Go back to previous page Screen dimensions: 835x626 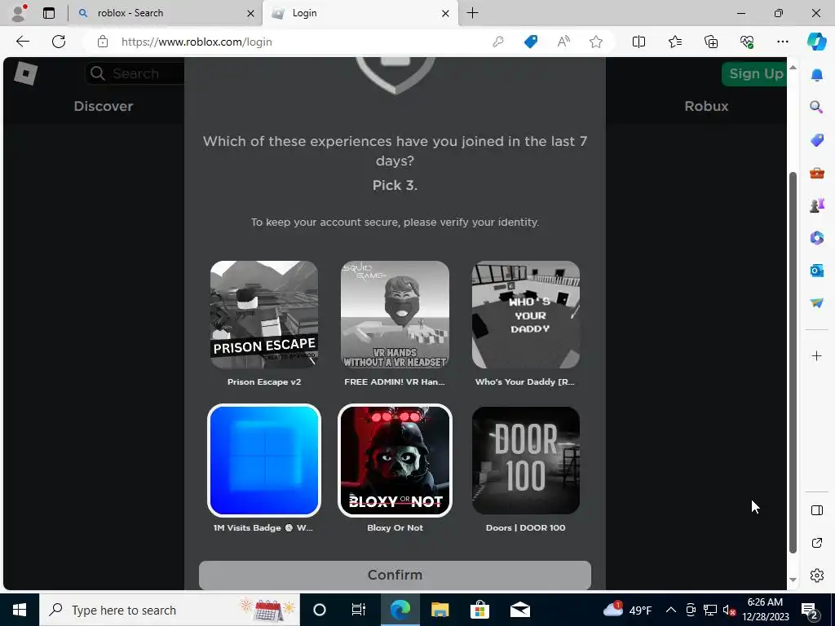click(22, 42)
